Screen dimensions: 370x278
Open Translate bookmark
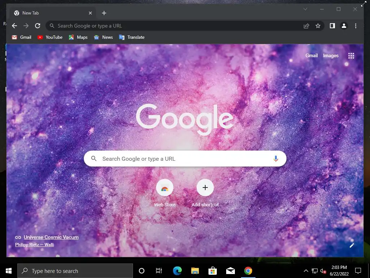pos(132,37)
